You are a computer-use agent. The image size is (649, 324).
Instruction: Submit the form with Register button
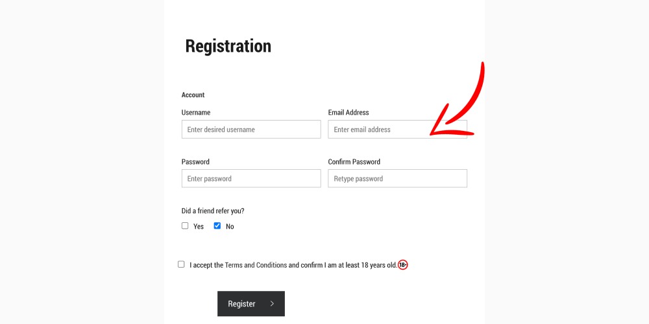pyautogui.click(x=251, y=304)
